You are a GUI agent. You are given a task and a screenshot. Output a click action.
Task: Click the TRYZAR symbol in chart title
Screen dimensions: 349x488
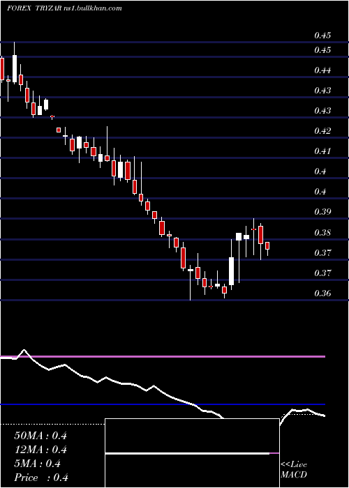pos(50,8)
